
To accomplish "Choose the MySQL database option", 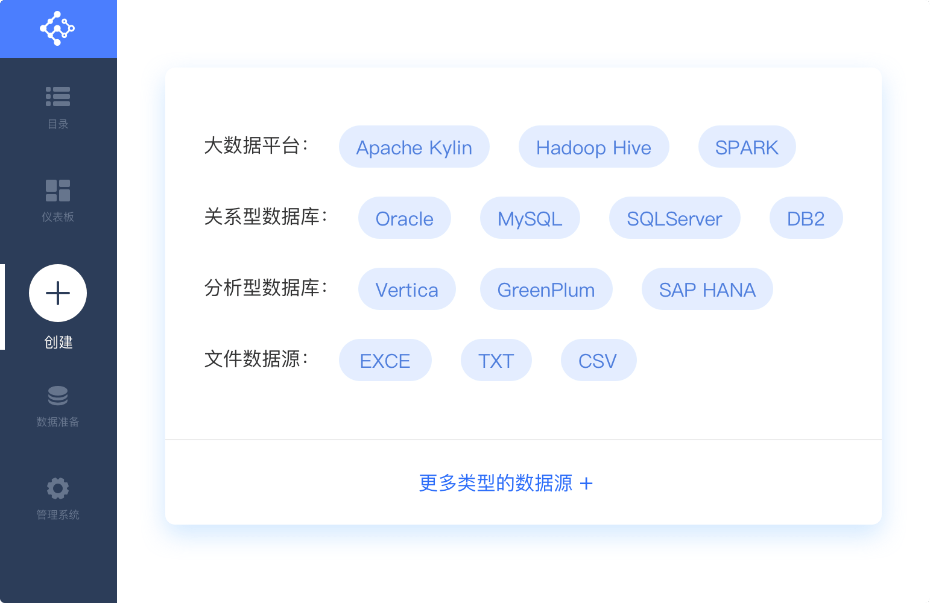I will click(530, 218).
